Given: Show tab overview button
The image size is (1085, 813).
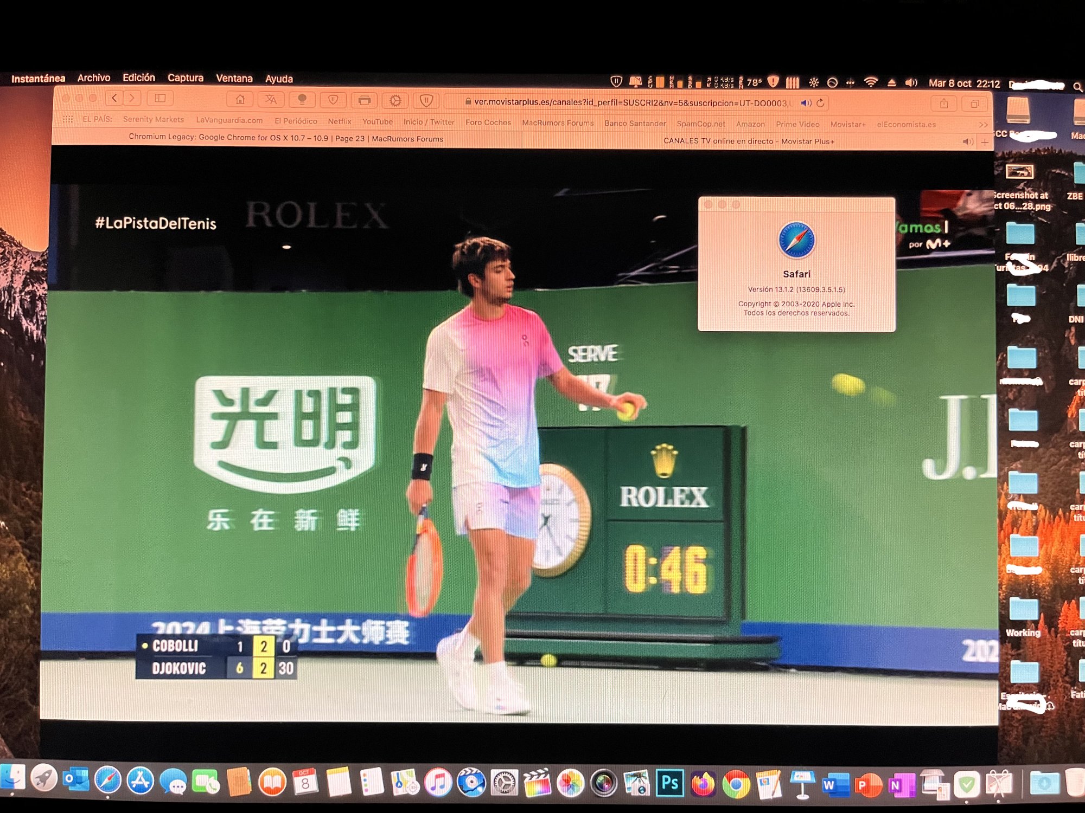Looking at the screenshot, I should coord(975,104).
